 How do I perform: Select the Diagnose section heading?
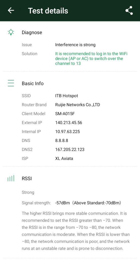pyautogui.click(x=32, y=32)
